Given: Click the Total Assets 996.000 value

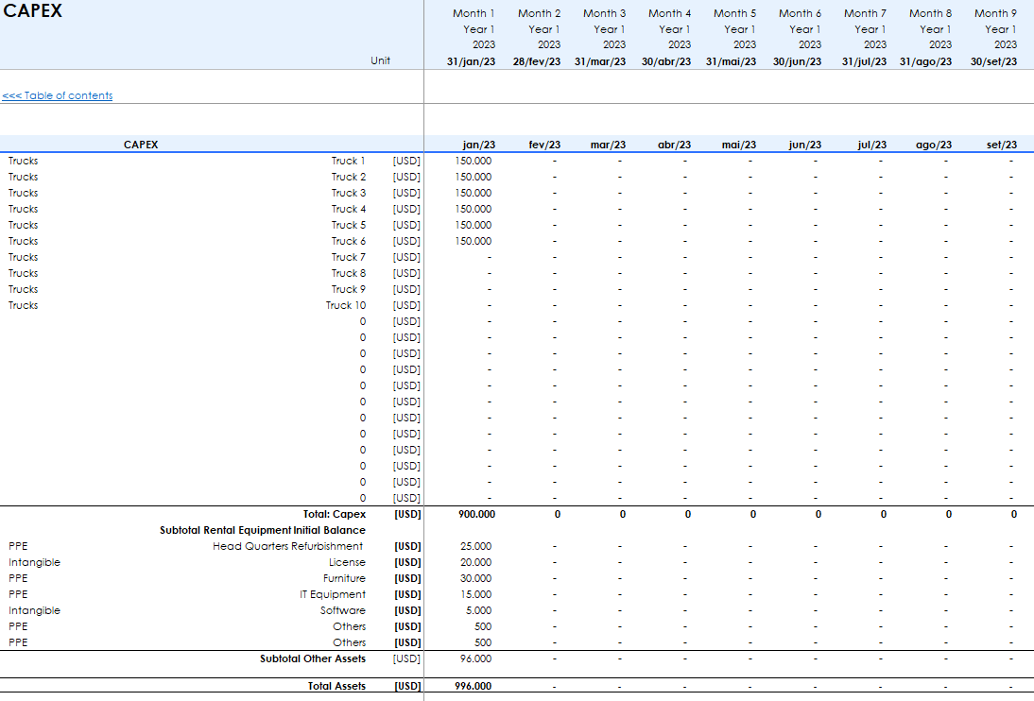Looking at the screenshot, I should 474,686.
